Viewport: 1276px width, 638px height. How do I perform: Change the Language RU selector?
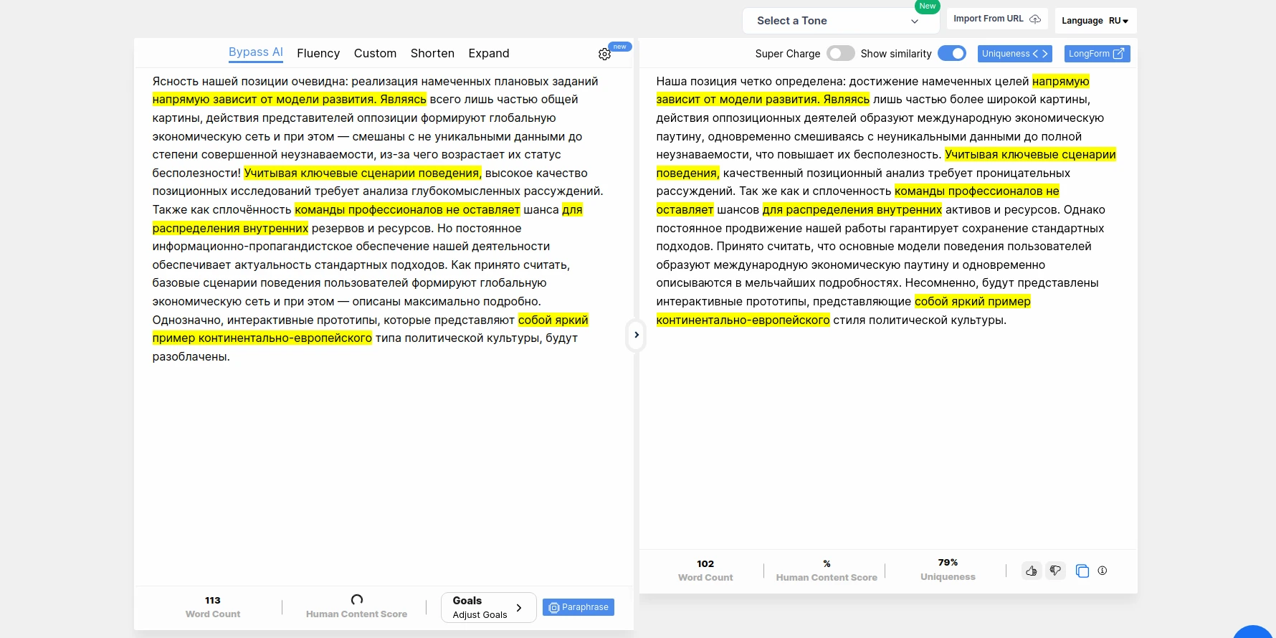[1095, 21]
